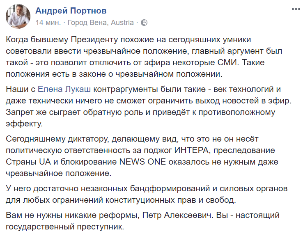Open the Андрей Портнов author name link
Image resolution: width=303 pixels, height=236 pixels.
click(71, 10)
